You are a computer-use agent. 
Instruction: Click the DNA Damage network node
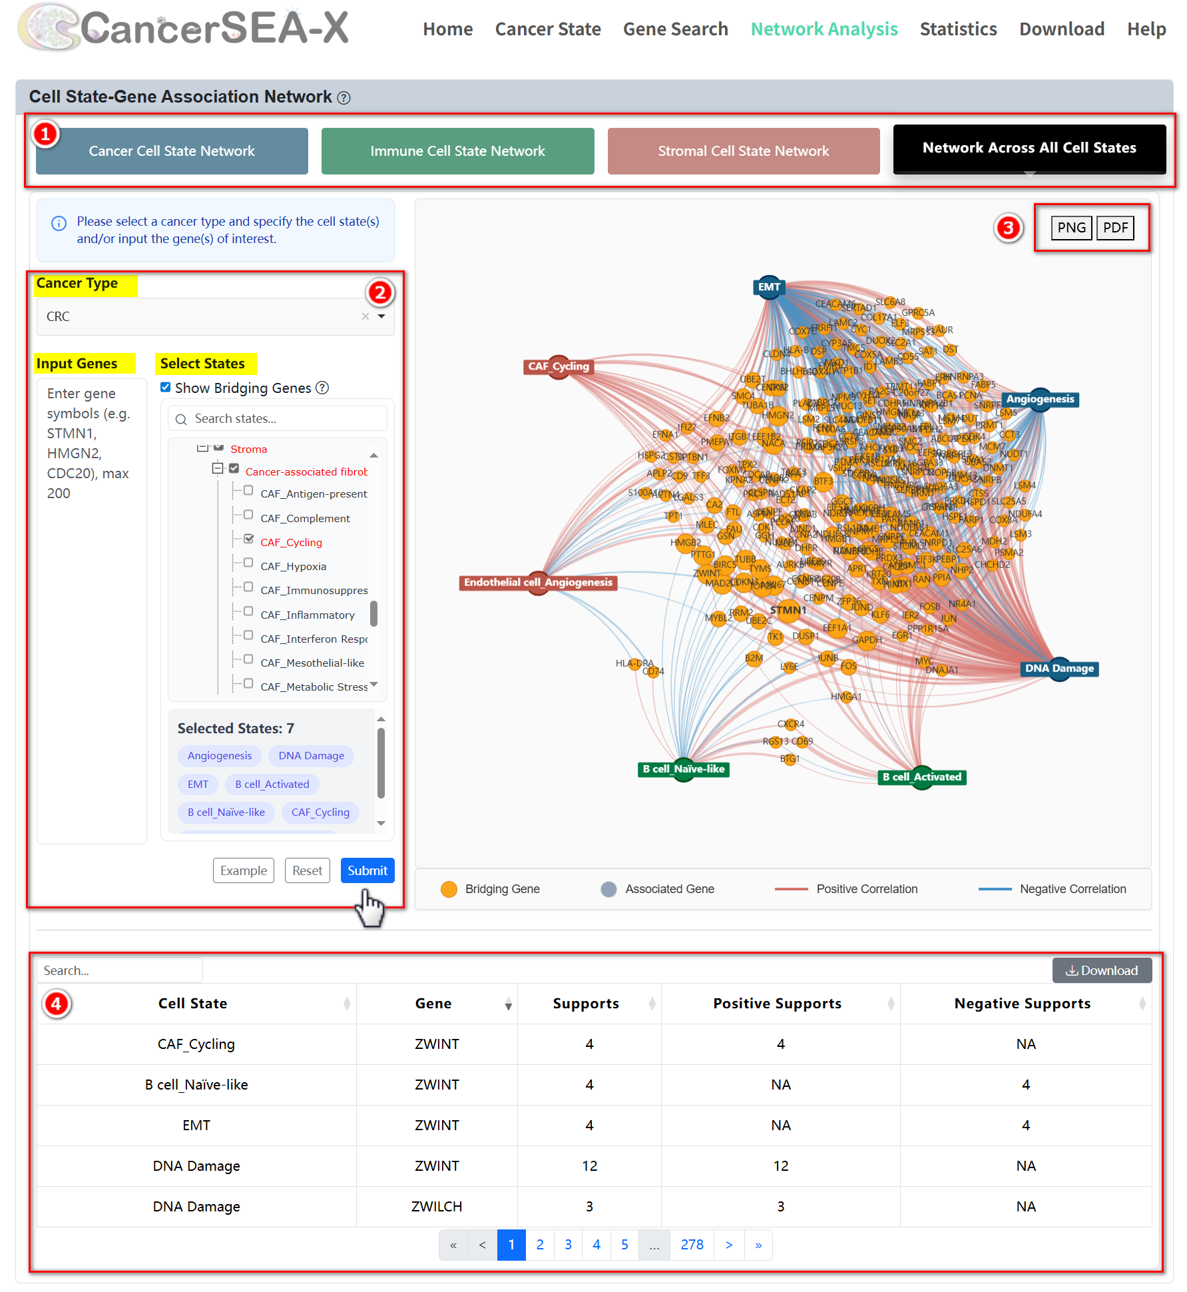(x=1059, y=669)
